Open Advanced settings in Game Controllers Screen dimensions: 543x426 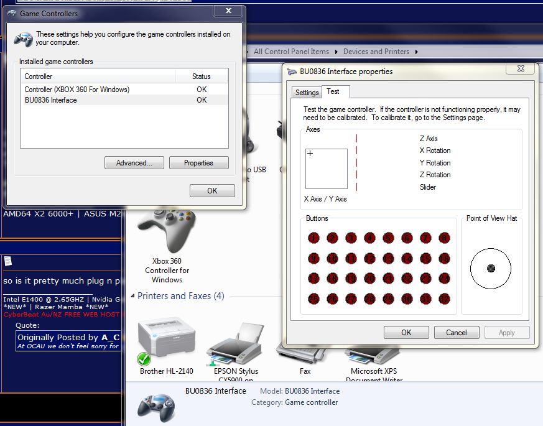pos(134,163)
